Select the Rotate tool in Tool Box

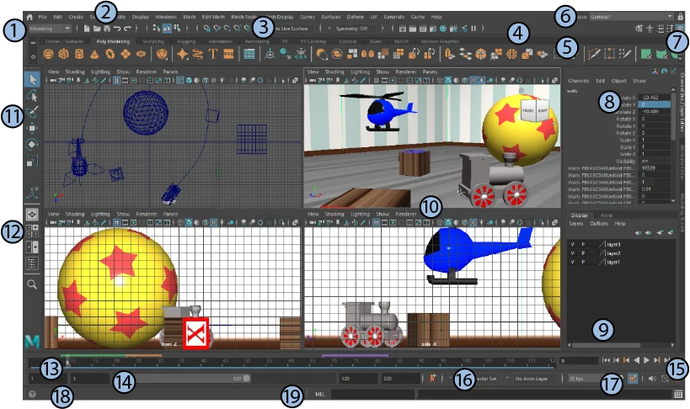[x=32, y=145]
